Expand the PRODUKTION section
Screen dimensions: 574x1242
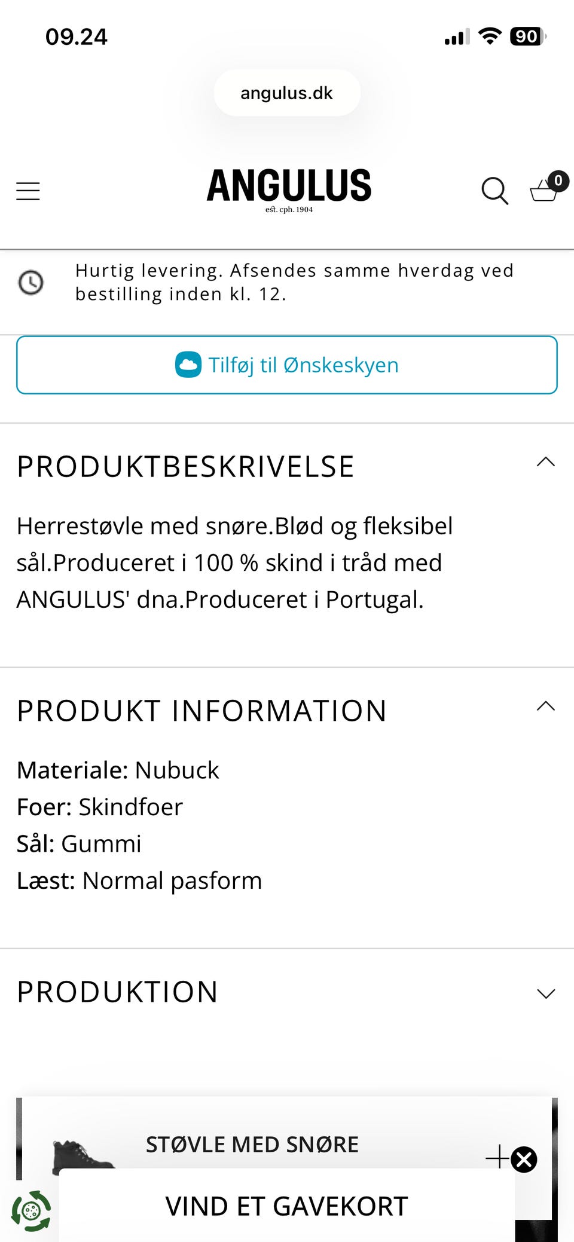click(545, 993)
